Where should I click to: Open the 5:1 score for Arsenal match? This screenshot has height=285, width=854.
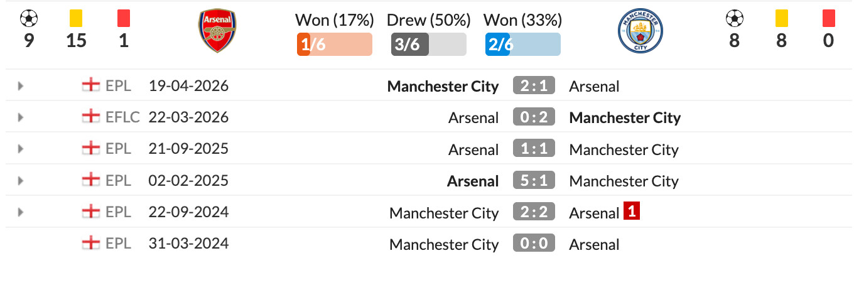tap(534, 180)
